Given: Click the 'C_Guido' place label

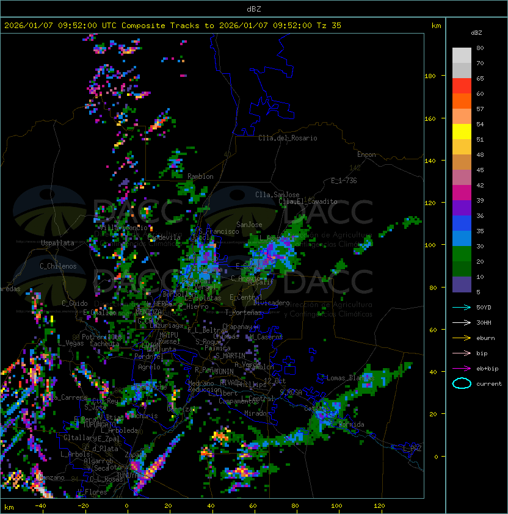Looking at the screenshot, I should pos(74,303).
